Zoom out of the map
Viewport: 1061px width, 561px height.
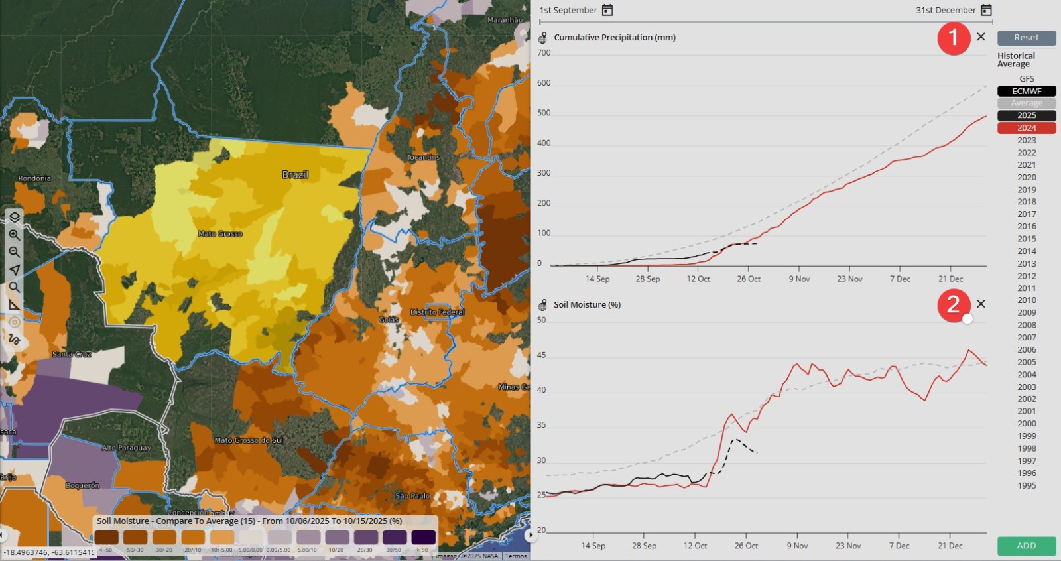point(15,252)
